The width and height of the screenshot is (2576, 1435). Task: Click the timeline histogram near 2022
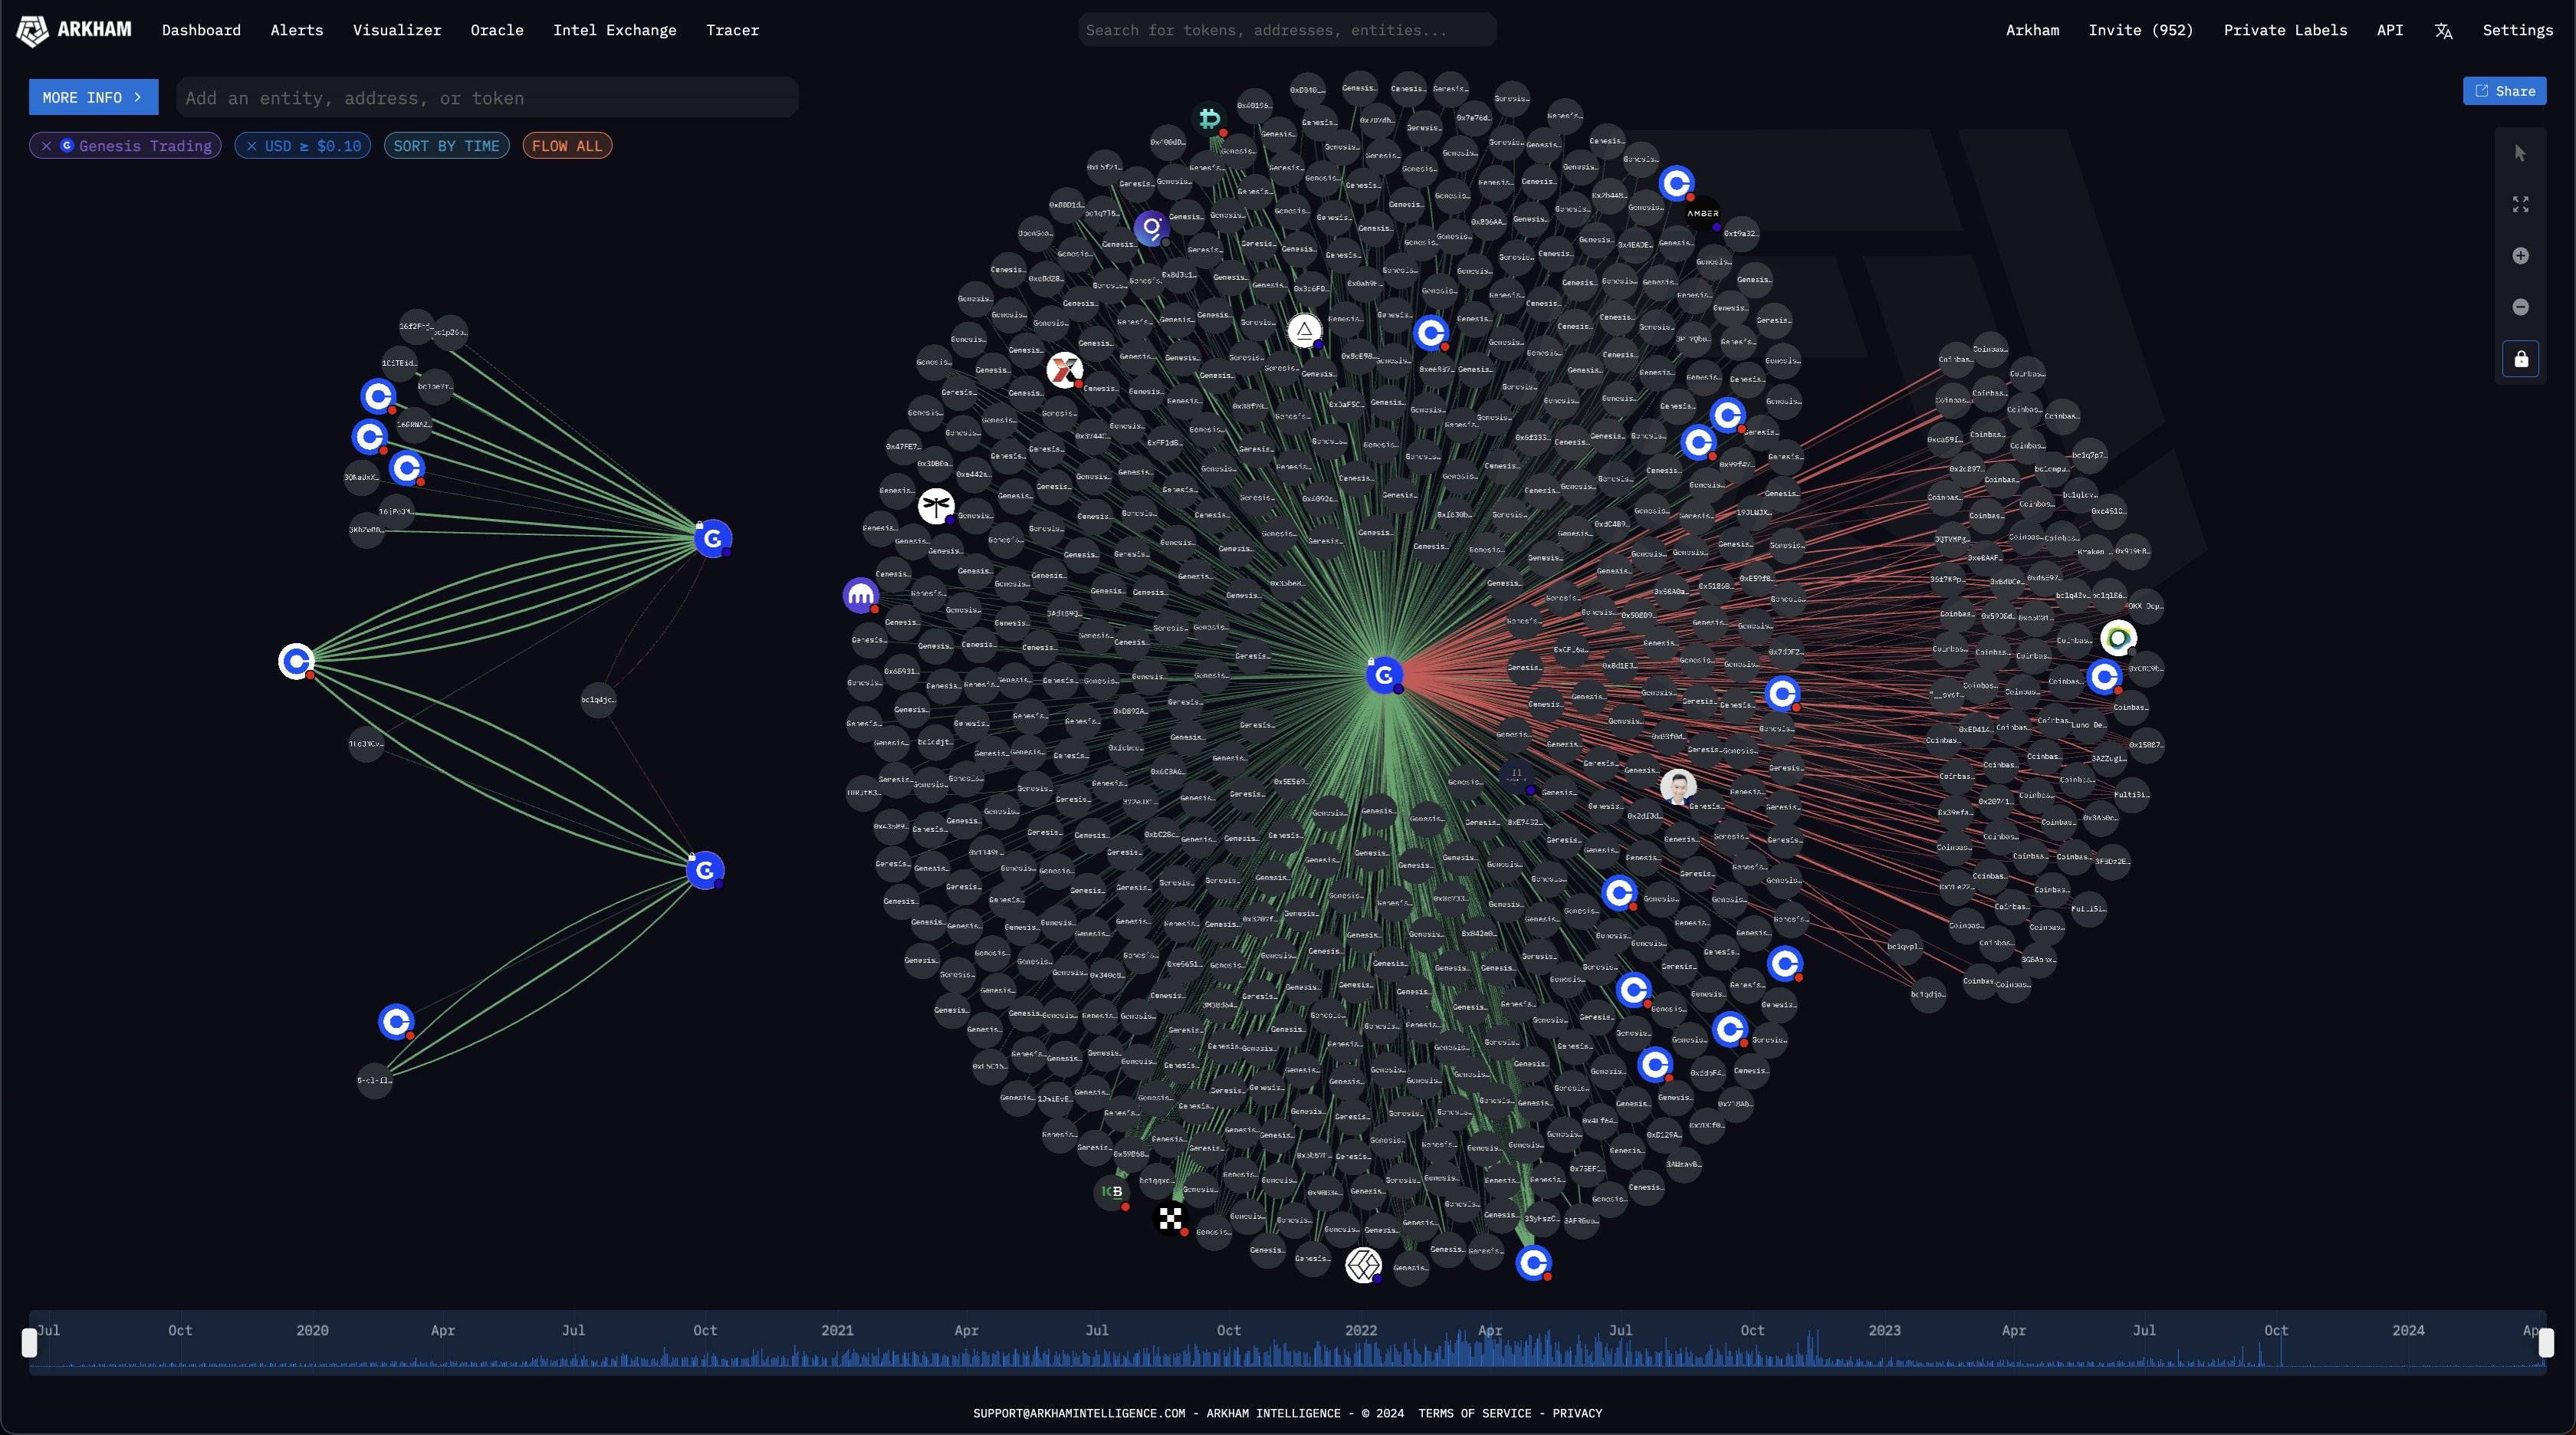pyautogui.click(x=1361, y=1356)
